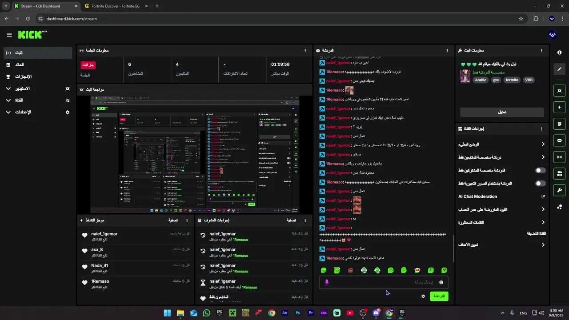
Task: Open a new browser tab
Action: [x=157, y=6]
